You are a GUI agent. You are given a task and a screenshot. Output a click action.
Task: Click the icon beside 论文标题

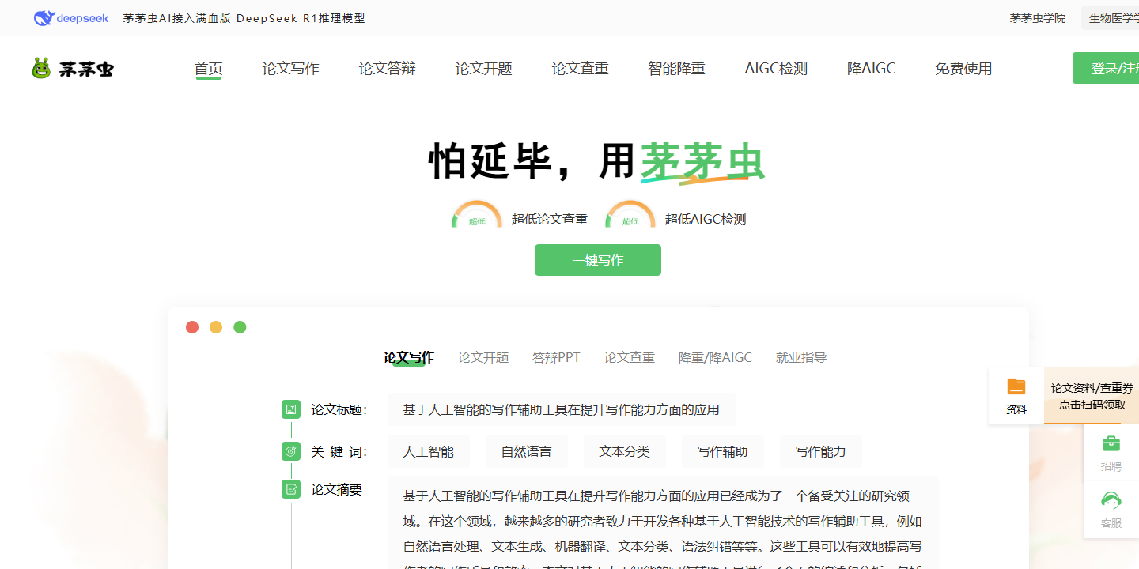point(291,409)
